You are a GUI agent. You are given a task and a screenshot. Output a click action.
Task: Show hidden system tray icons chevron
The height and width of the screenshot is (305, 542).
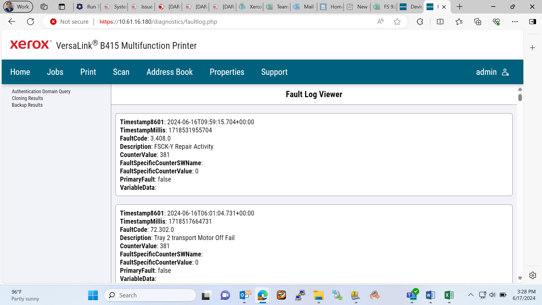pos(471,295)
